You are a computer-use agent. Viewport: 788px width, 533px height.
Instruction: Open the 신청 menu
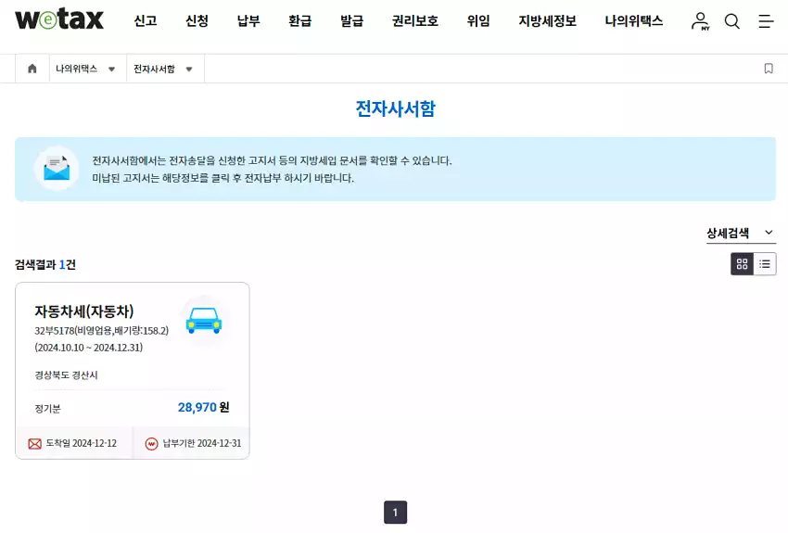click(197, 20)
